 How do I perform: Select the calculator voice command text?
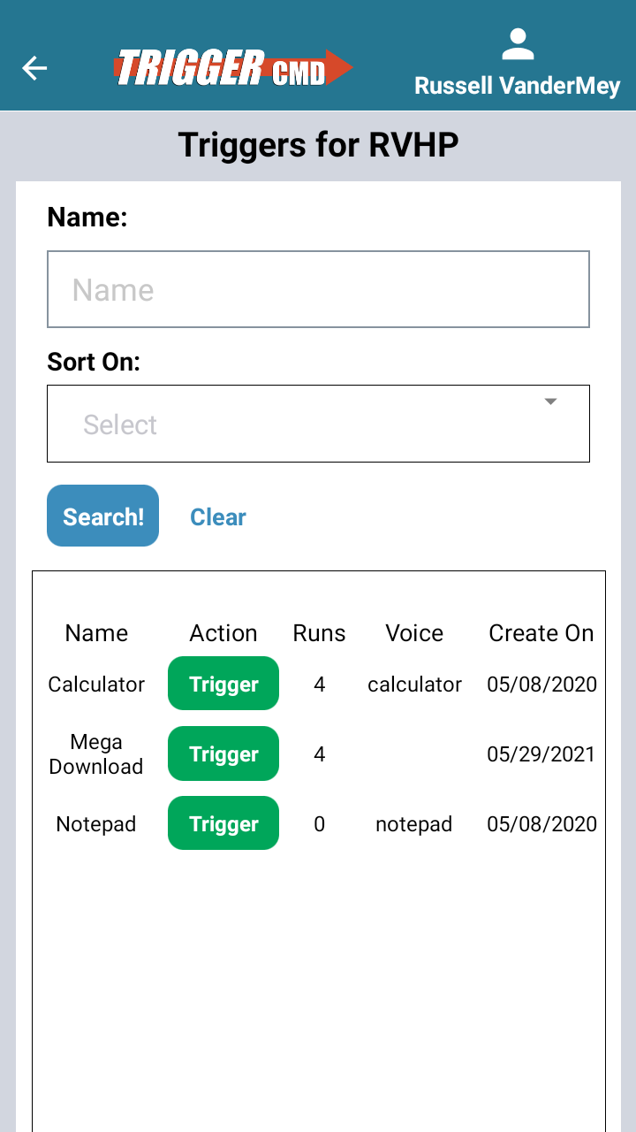coord(413,684)
